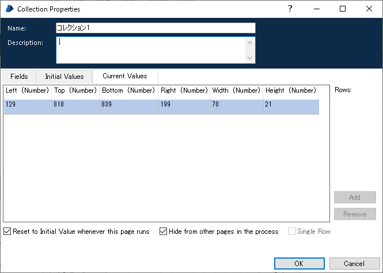This screenshot has width=383, height=273.
Task: Confirm with the OK button
Action: 299,263
